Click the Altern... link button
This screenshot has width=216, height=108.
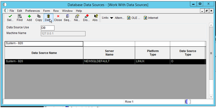pos(119,18)
